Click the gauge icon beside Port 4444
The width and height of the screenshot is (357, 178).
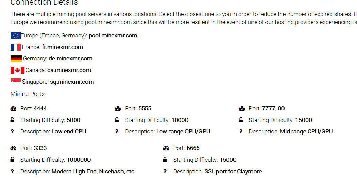point(13,109)
